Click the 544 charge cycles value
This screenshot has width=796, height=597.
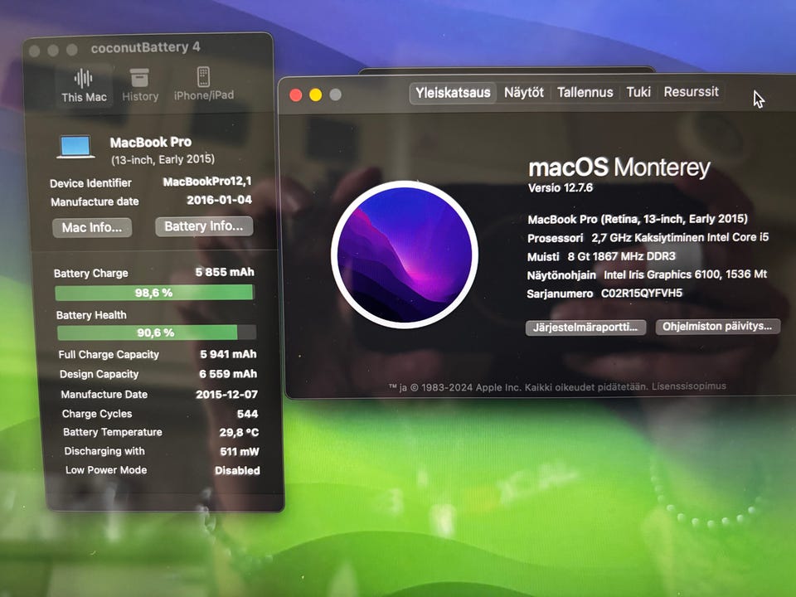pyautogui.click(x=247, y=414)
